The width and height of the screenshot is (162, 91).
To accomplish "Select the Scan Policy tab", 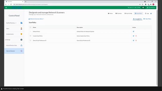I will click(138, 13).
